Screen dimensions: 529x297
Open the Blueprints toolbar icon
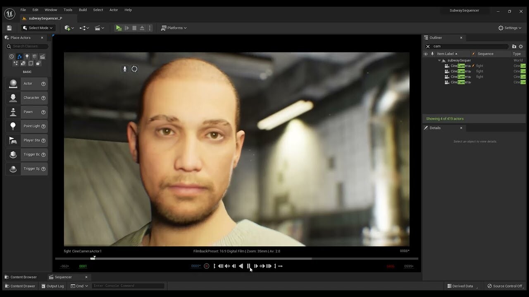pos(83,28)
